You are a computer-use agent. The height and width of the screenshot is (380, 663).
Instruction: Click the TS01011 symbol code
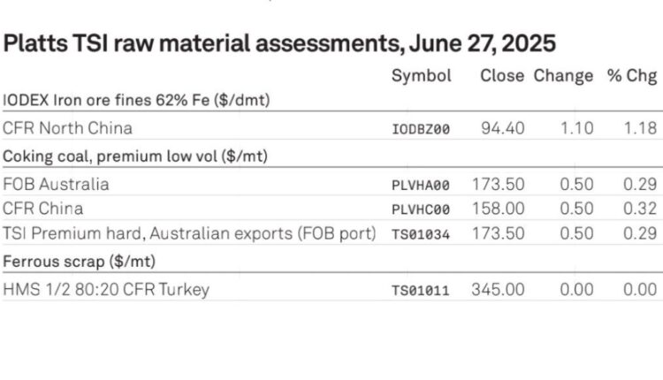[x=421, y=291]
